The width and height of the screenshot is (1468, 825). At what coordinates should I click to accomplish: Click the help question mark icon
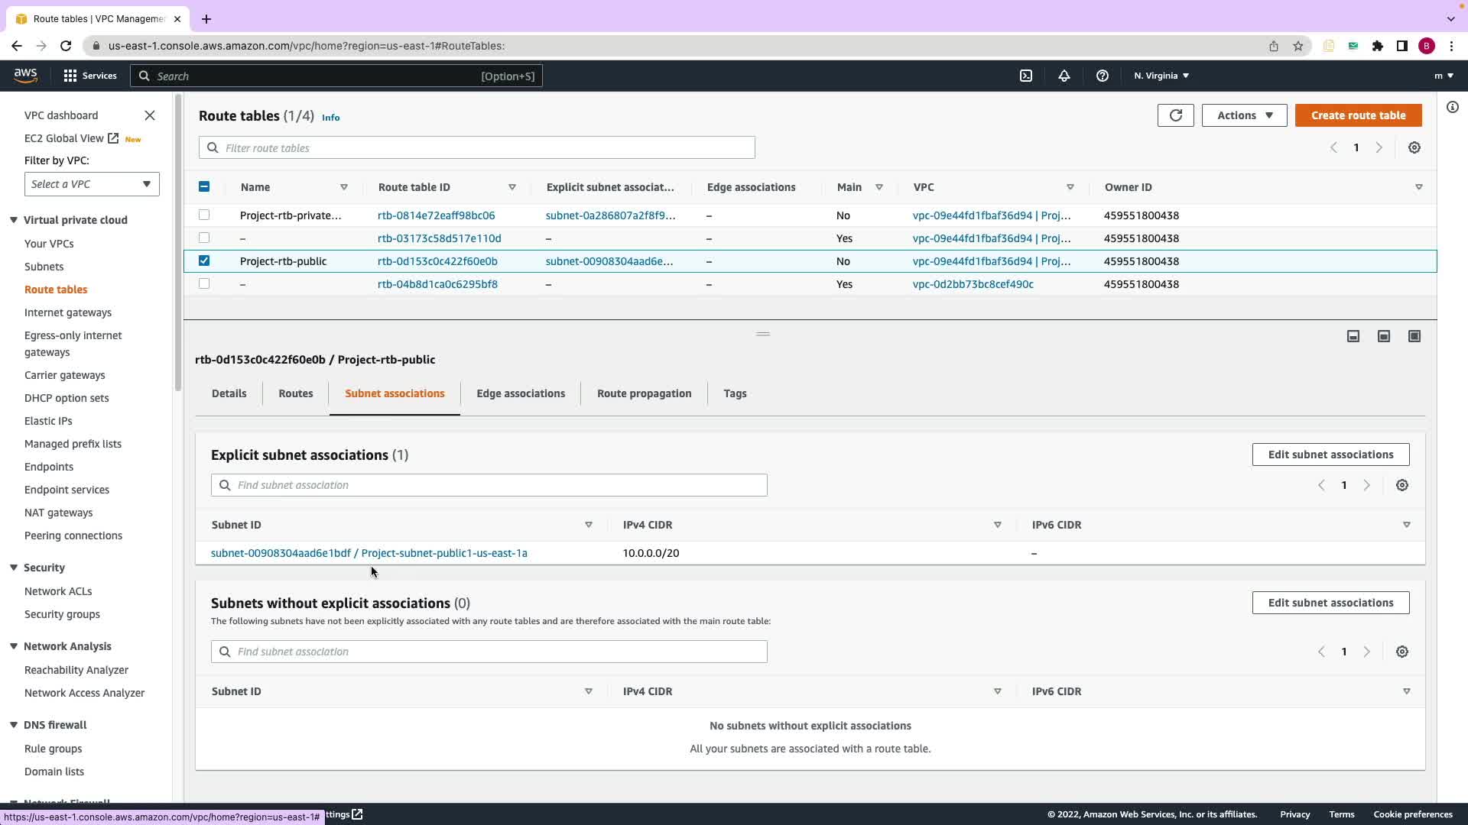[1102, 76]
